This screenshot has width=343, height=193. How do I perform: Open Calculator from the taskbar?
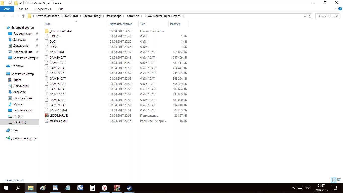click(92, 188)
